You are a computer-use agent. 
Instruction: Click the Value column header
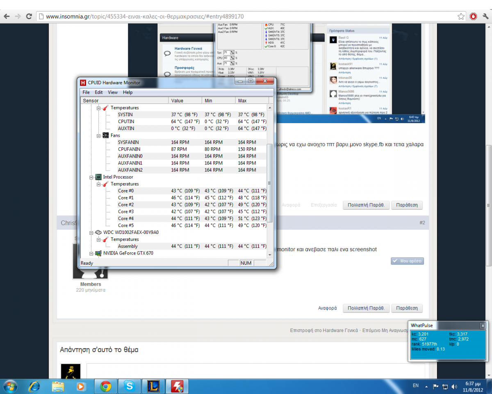185,101
